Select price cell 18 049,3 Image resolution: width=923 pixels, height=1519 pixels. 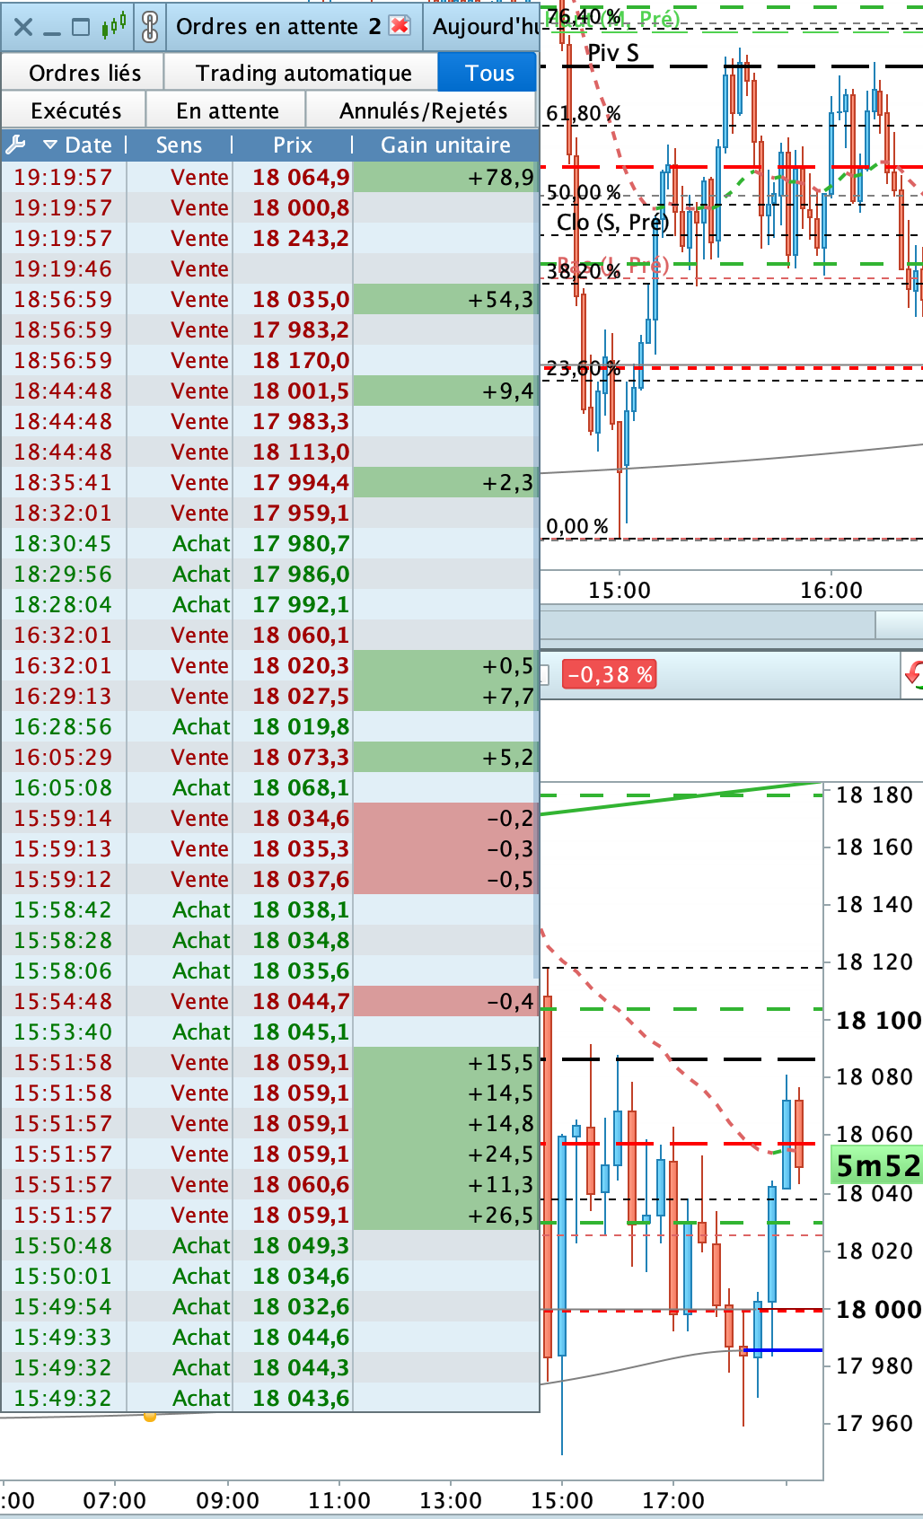coord(293,1245)
